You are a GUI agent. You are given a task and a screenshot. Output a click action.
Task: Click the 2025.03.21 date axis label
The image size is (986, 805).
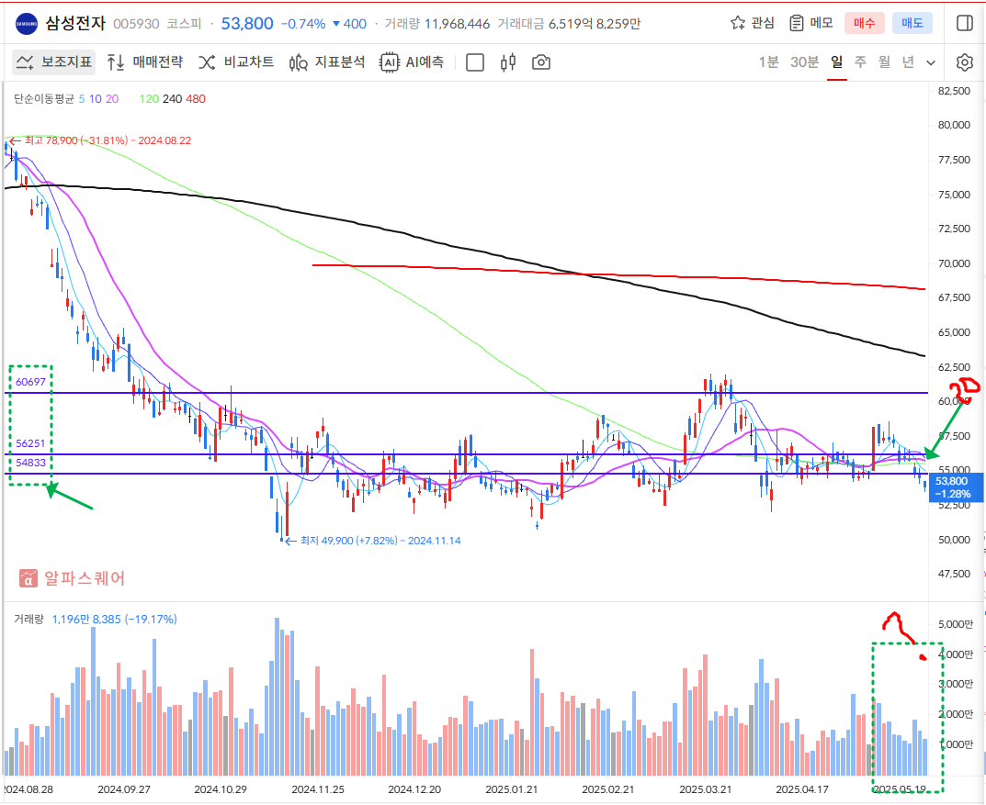pyautogui.click(x=706, y=789)
